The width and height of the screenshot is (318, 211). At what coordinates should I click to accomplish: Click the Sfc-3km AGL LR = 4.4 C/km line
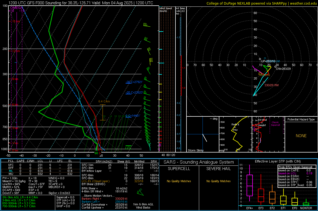point(20,197)
